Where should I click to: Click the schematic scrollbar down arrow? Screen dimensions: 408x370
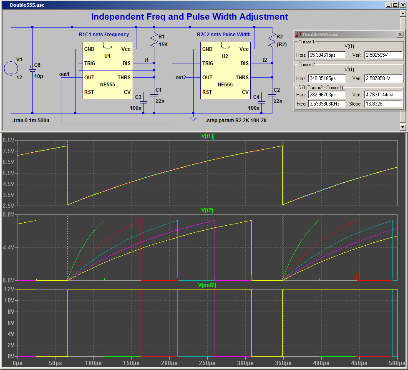[x=403, y=127]
